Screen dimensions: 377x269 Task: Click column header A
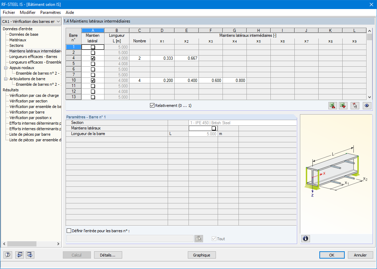[93, 31]
